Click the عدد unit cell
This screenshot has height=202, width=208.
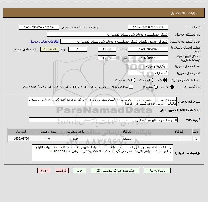click(75, 139)
